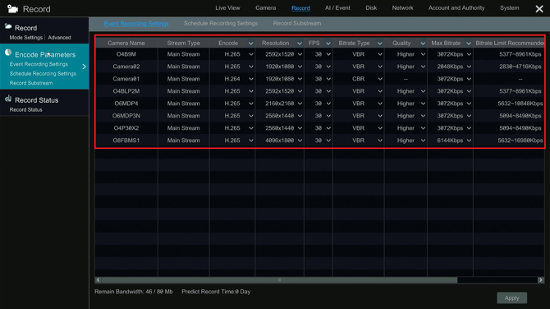This screenshot has width=550, height=309.
Task: Click the Encode Parameters sidebar heading
Action: coord(45,55)
